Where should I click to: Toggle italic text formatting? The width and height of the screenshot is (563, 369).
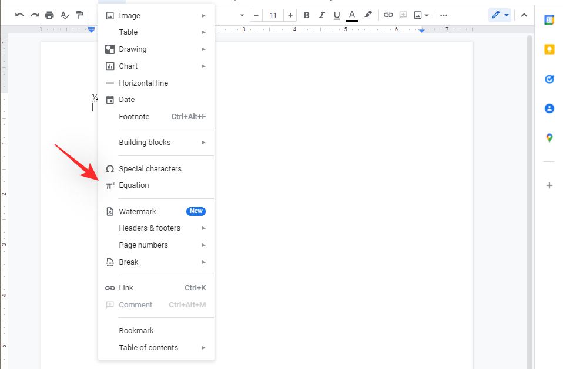coord(321,15)
